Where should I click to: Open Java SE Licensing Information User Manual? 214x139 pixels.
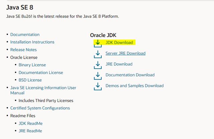[43, 90]
